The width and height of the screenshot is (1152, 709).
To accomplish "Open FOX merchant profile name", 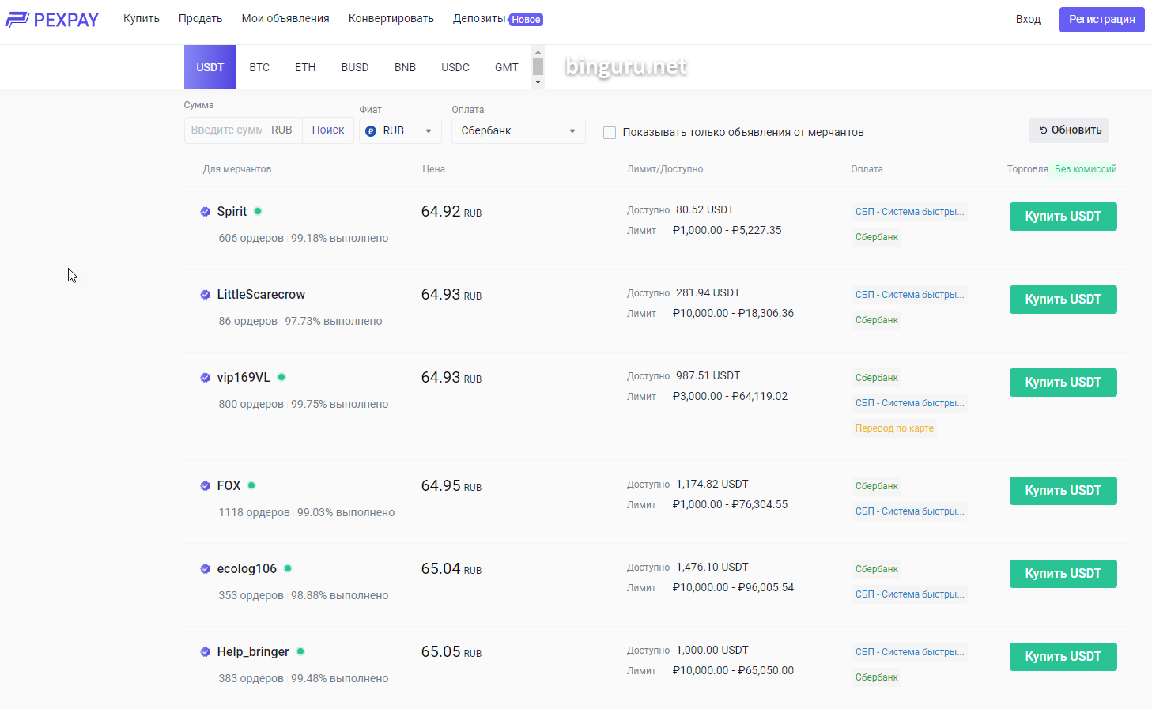I will (229, 485).
